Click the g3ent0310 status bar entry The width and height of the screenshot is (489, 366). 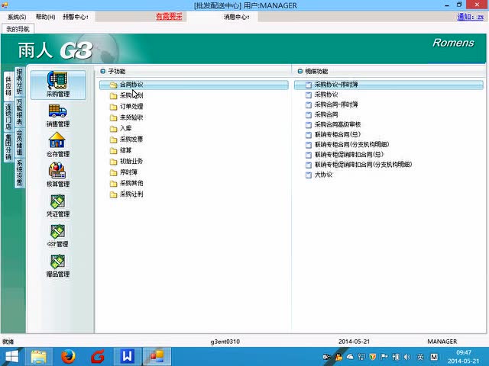tap(225, 342)
